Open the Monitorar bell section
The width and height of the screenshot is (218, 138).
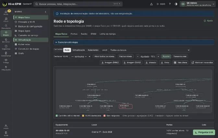pos(6,40)
